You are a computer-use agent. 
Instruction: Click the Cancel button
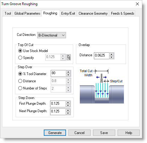click(x=79, y=133)
